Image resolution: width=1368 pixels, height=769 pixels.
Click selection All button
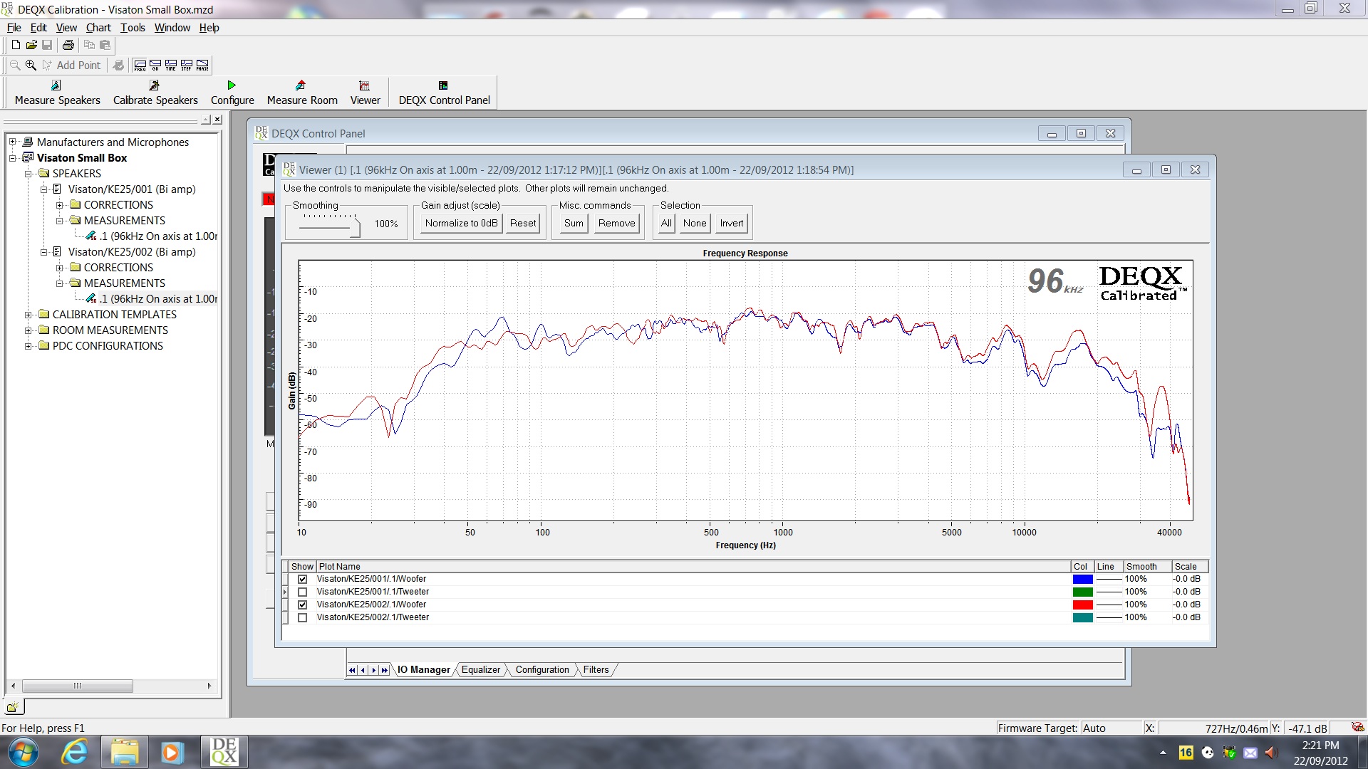click(x=666, y=223)
